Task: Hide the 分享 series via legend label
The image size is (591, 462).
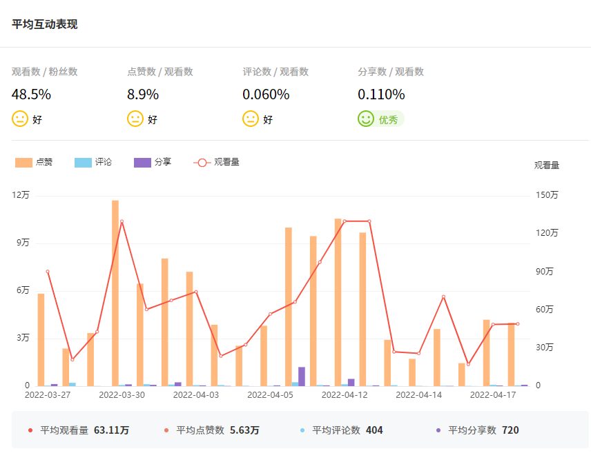Action: (x=163, y=163)
